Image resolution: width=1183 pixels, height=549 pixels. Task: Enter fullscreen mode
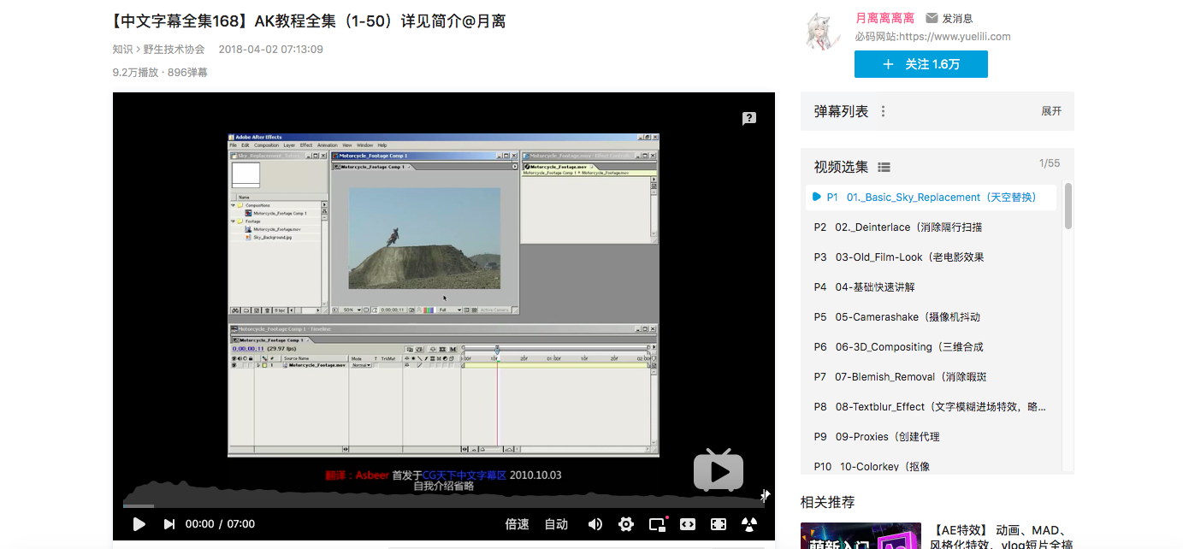tap(719, 524)
